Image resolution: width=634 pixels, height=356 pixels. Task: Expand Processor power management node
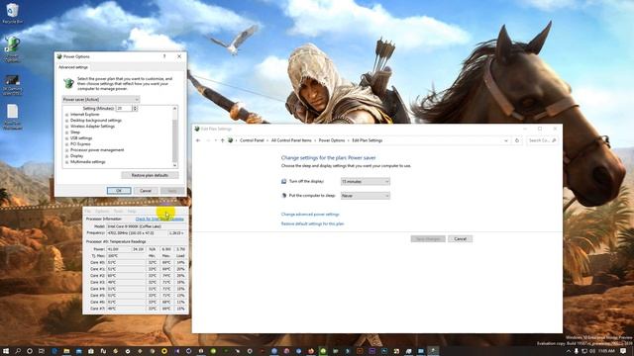click(67, 150)
